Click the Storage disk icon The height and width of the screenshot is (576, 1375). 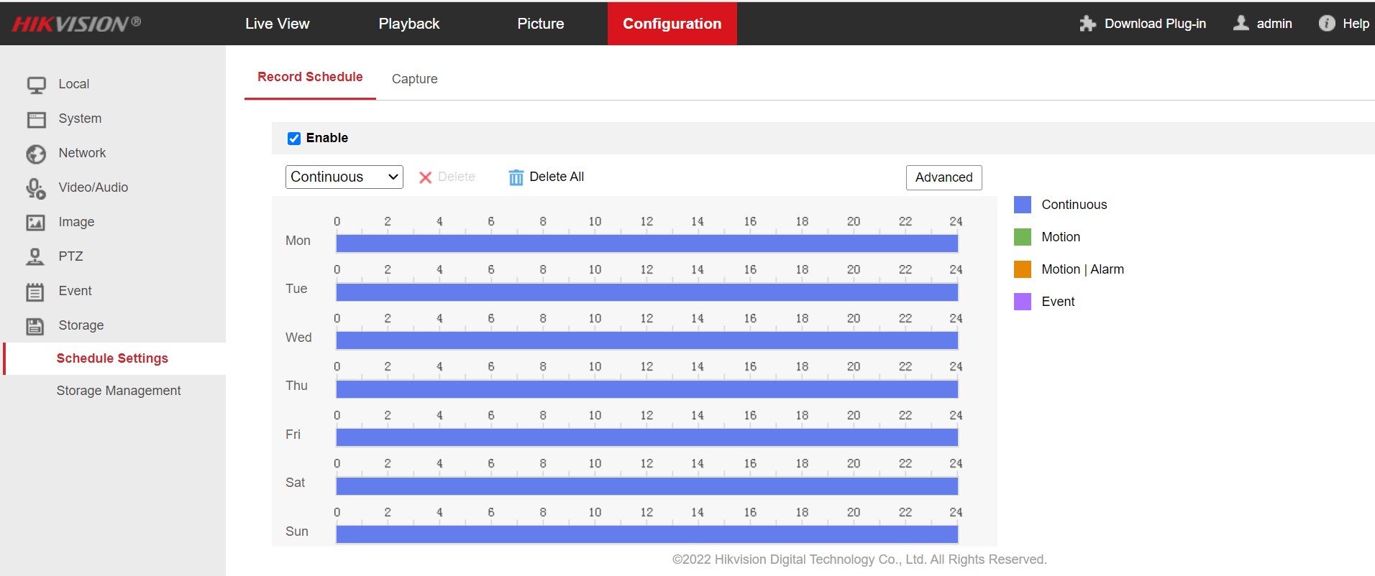pyautogui.click(x=35, y=326)
